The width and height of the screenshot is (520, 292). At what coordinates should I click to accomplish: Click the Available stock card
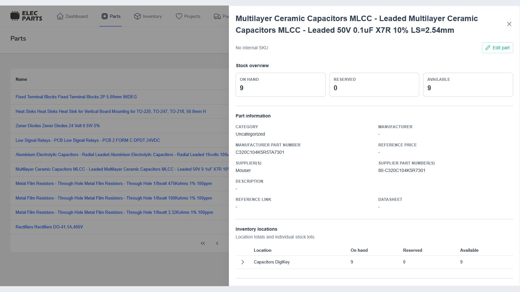pyautogui.click(x=468, y=85)
